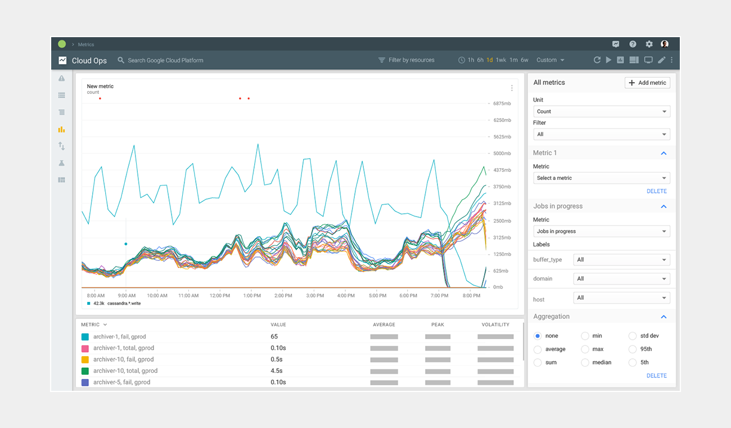Click the green archiver-10 total color swatch

85,371
